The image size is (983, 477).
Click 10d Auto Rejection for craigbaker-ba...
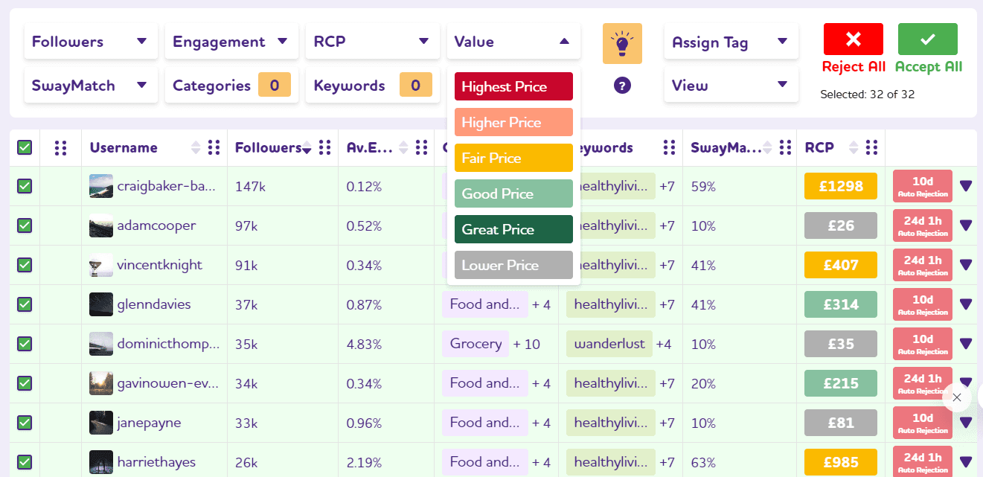pos(923,186)
